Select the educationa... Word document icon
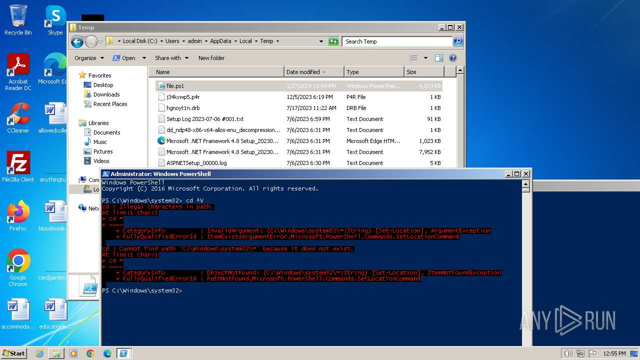 coord(55,314)
